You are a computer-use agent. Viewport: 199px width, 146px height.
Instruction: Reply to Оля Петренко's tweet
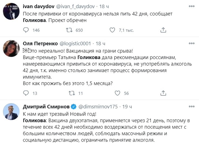[x=26, y=93]
